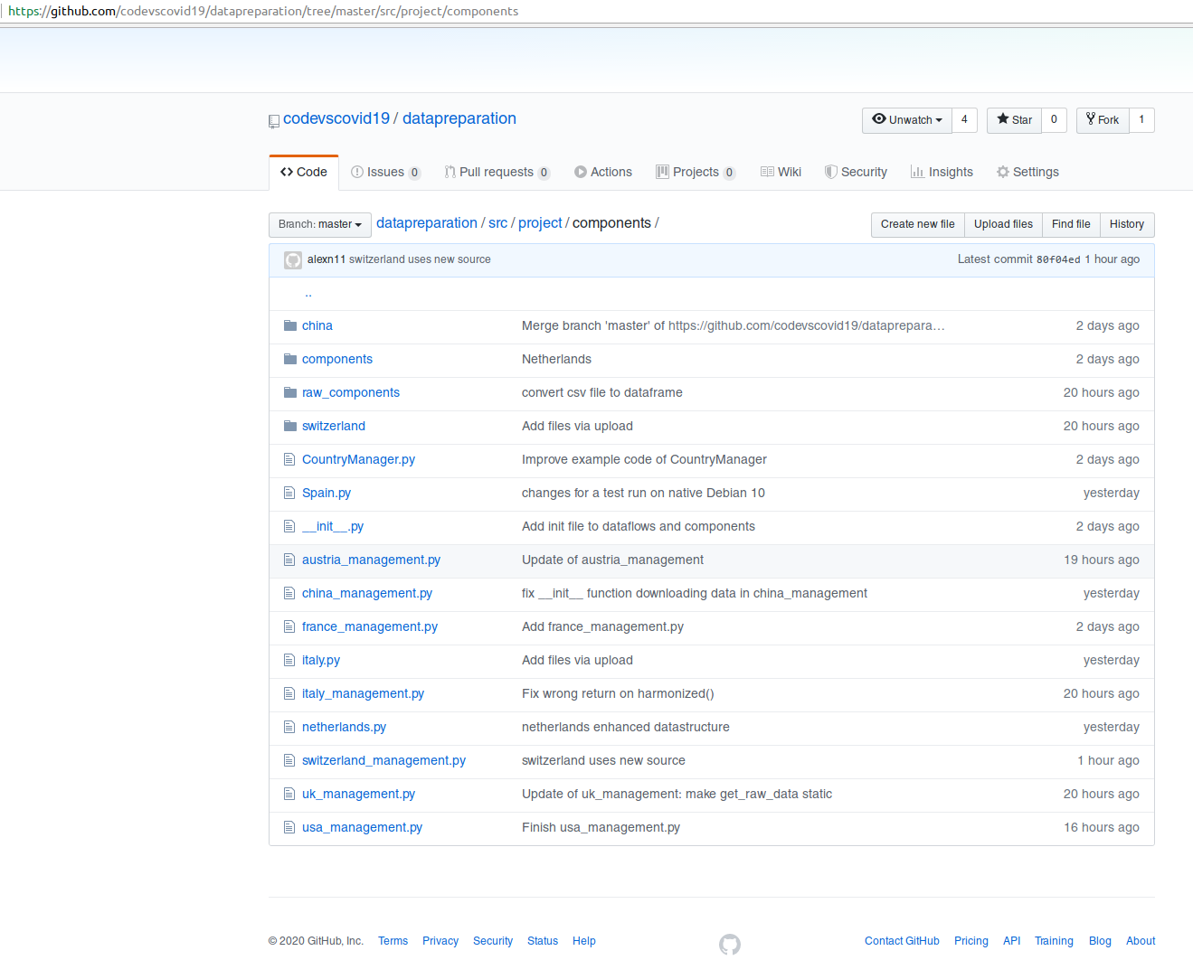Open the directory History button
This screenshot has height=979, width=1193.
tap(1127, 224)
